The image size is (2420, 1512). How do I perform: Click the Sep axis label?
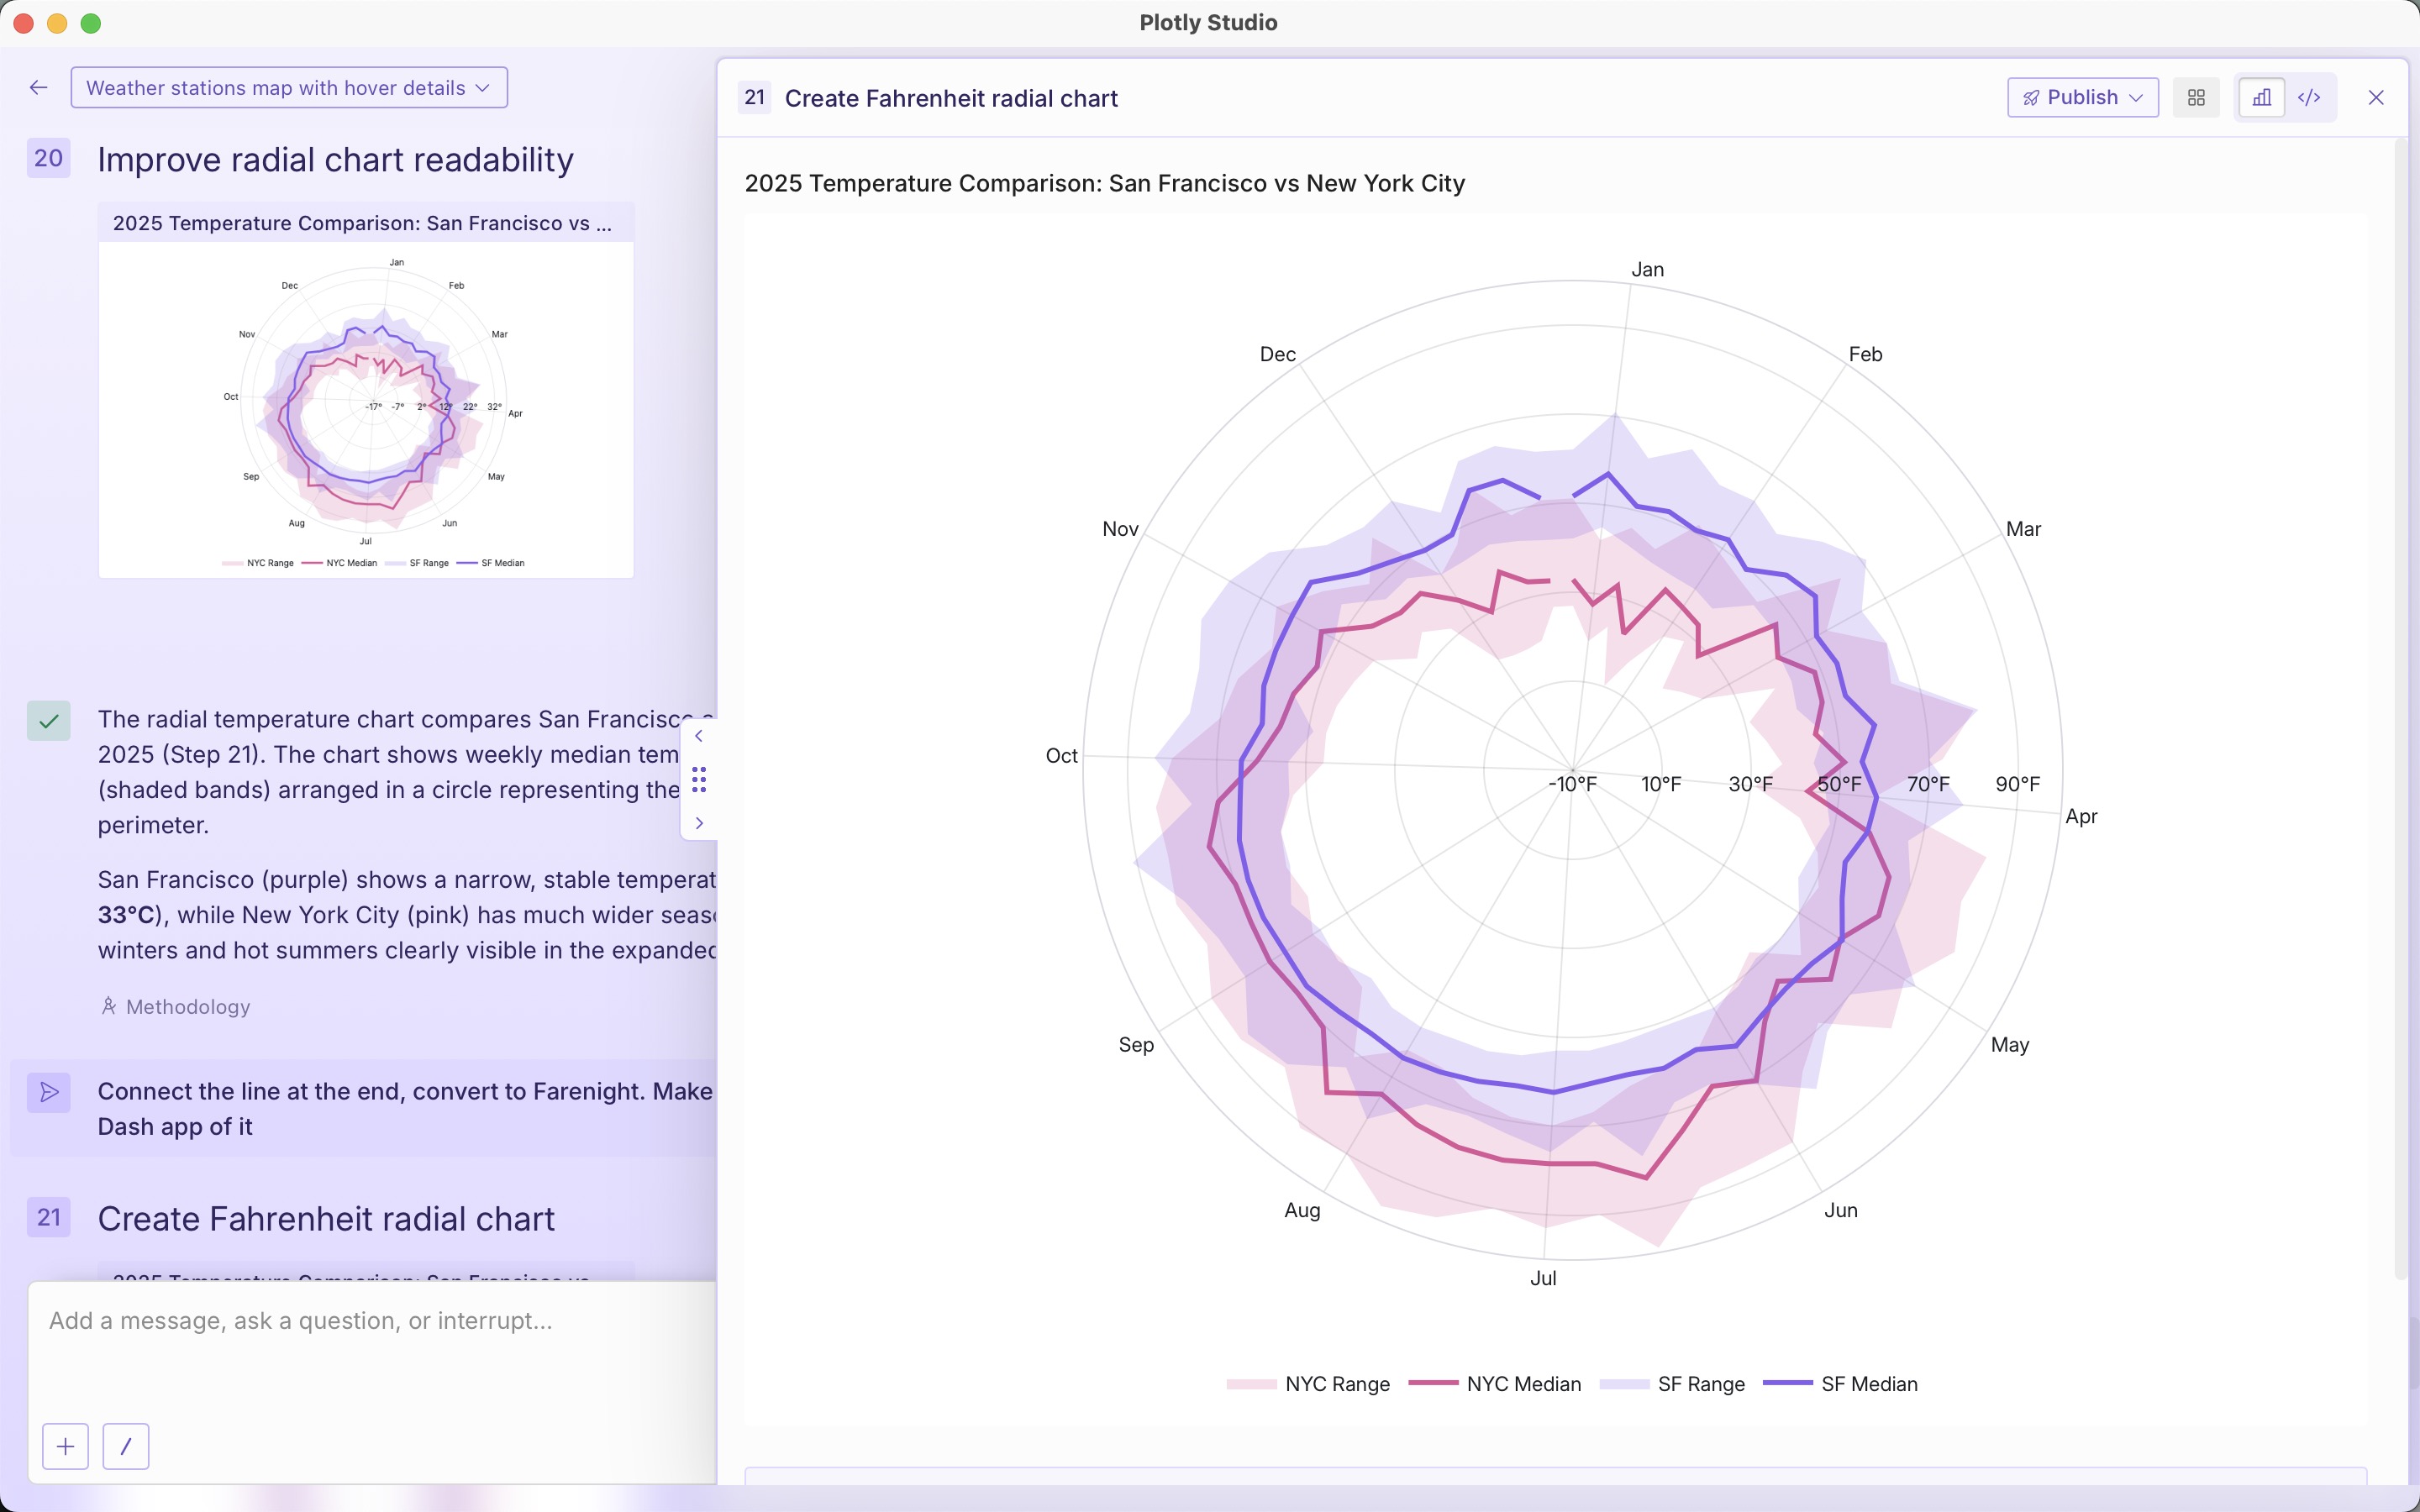(1136, 1045)
